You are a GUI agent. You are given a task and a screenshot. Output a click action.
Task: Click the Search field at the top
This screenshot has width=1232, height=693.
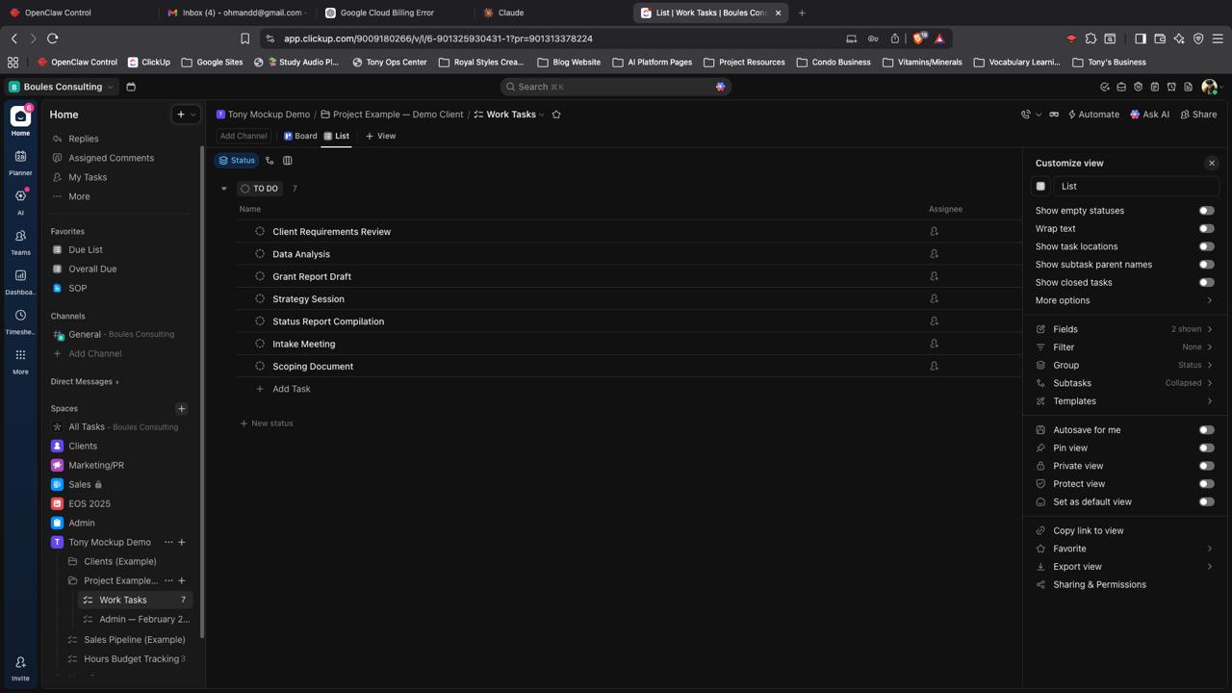(616, 87)
